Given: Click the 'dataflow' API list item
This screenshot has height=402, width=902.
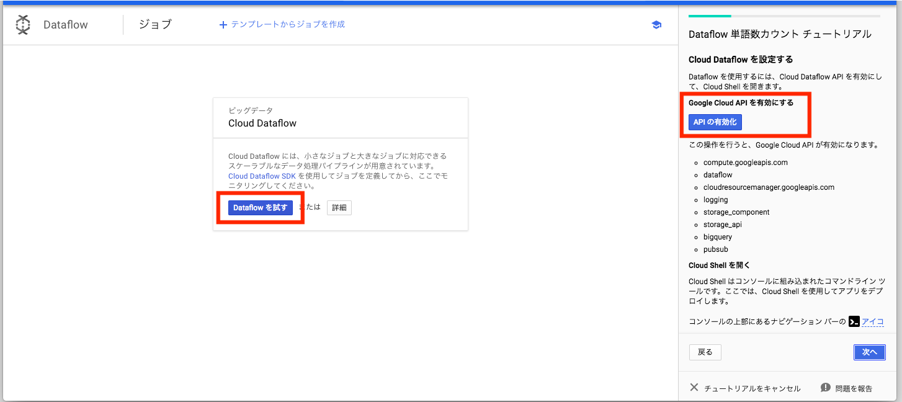Looking at the screenshot, I should [x=718, y=175].
